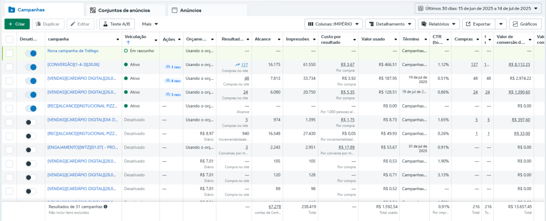Open the date range 'Últimos 30 dias' dropdown
Screen dimensions: 546x221
[x=478, y=8]
